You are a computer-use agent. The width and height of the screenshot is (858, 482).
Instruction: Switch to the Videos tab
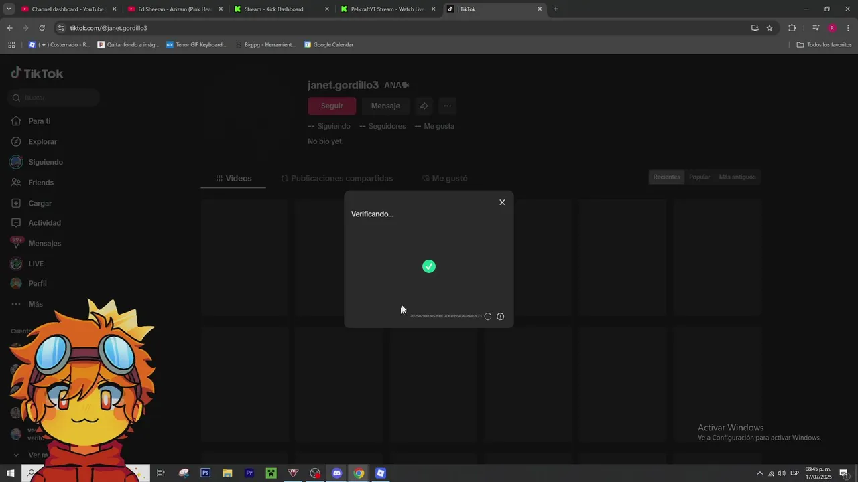(233, 179)
